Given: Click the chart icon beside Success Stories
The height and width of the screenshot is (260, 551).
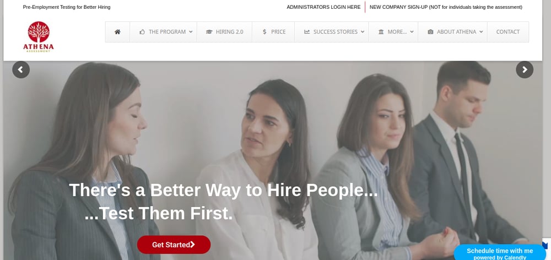Looking at the screenshot, I should tap(307, 31).
